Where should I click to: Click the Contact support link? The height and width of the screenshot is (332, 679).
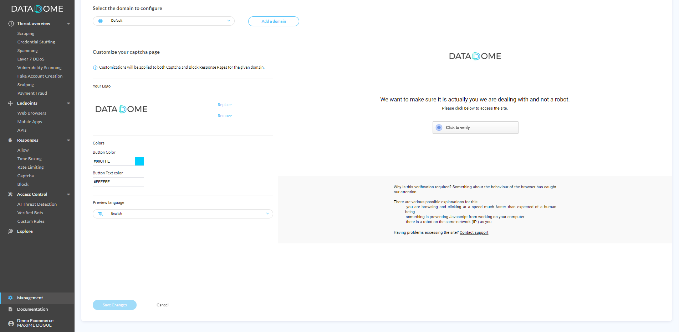click(x=474, y=232)
